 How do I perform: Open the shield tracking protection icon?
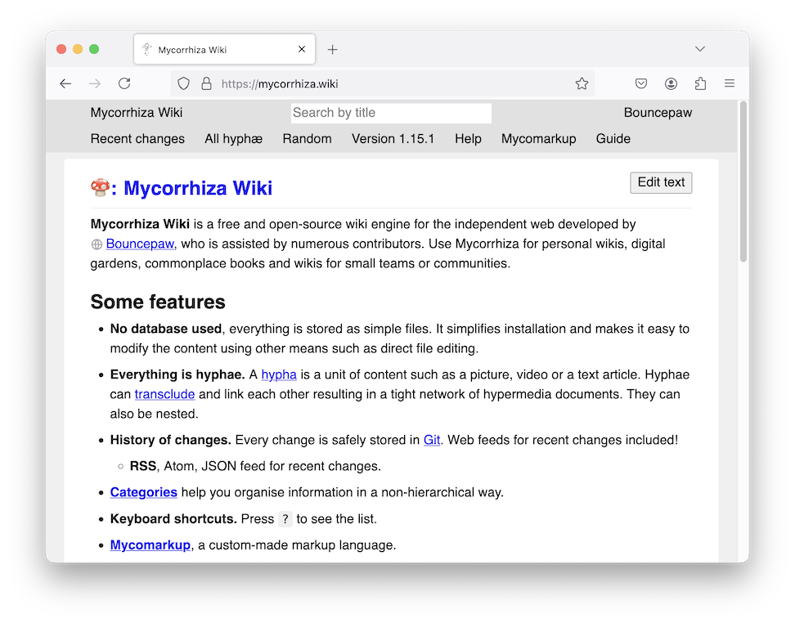(183, 83)
